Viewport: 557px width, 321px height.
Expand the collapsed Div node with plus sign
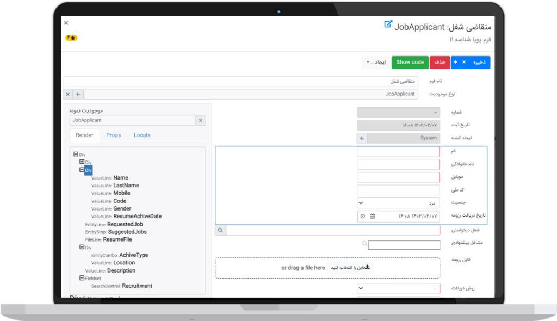pos(82,162)
